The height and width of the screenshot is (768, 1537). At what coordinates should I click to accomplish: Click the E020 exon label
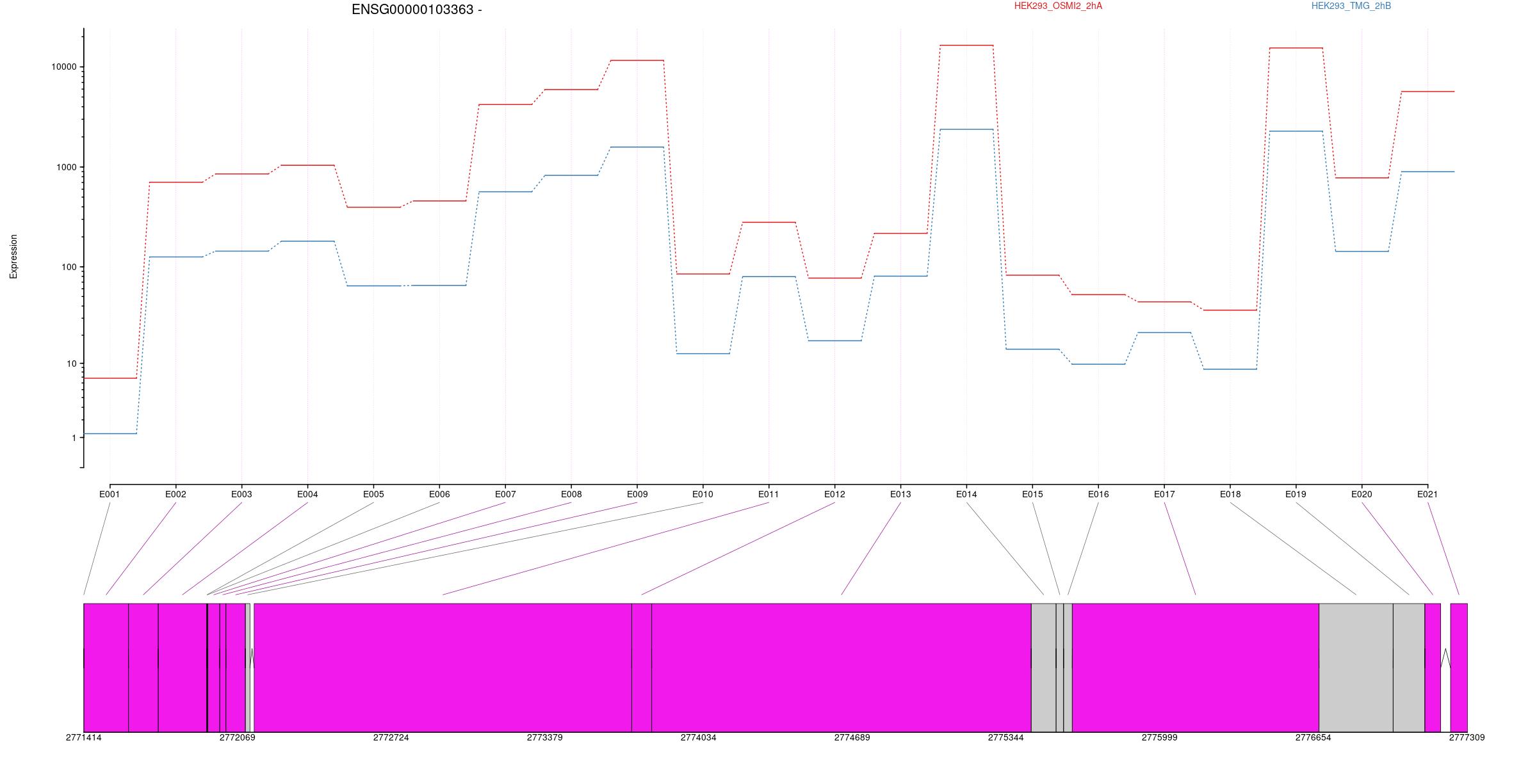(1362, 494)
